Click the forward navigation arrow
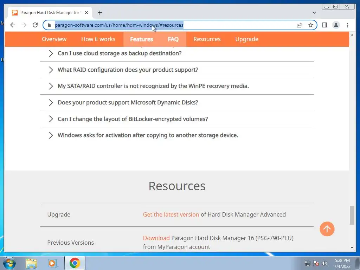Image resolution: width=360 pixels, height=270 pixels. pos(24,25)
